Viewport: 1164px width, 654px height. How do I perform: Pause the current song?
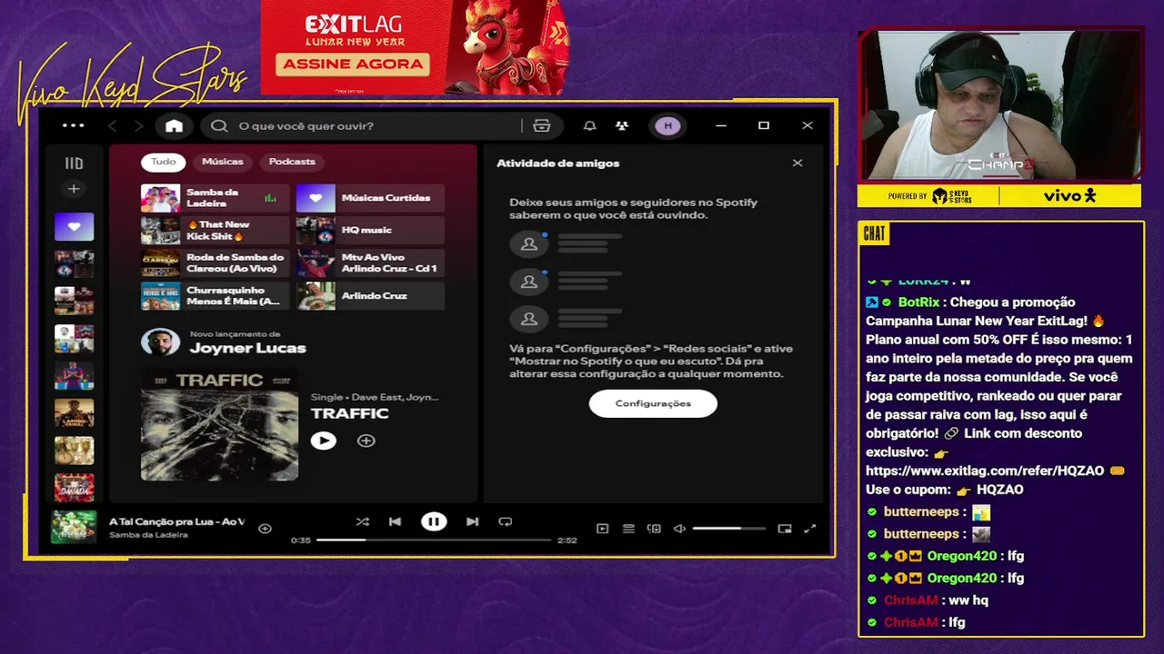pyautogui.click(x=434, y=521)
